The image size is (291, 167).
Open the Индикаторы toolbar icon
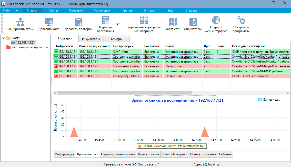(193, 22)
